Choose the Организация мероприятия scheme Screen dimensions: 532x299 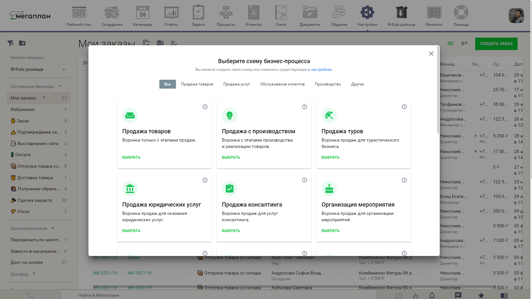coord(331,231)
